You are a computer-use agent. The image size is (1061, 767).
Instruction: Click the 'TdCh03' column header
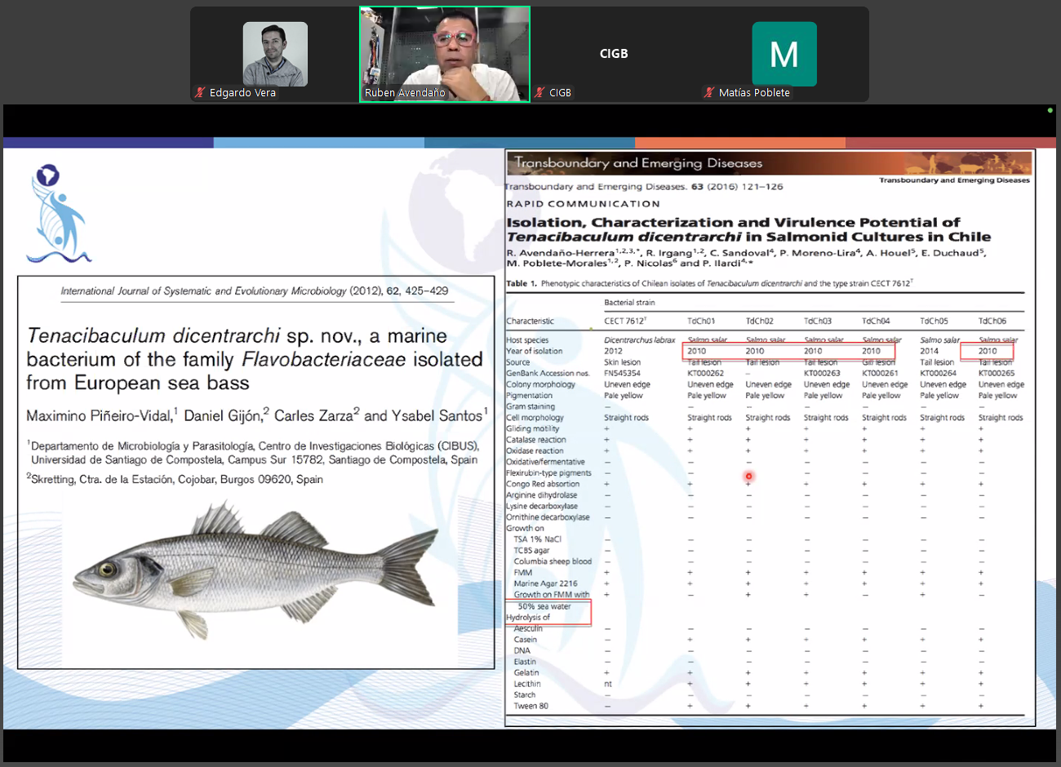click(818, 321)
